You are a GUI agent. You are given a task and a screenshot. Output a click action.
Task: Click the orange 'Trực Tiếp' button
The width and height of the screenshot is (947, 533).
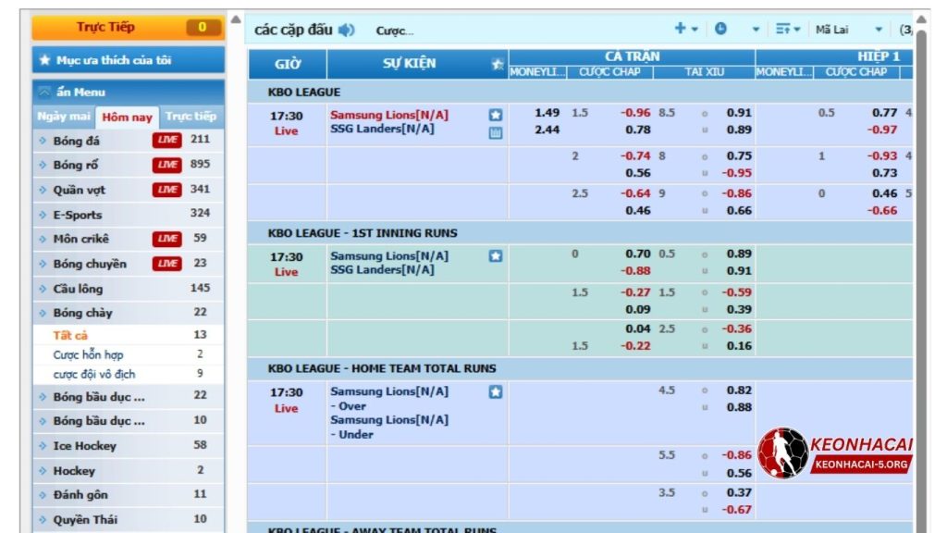pyautogui.click(x=128, y=28)
